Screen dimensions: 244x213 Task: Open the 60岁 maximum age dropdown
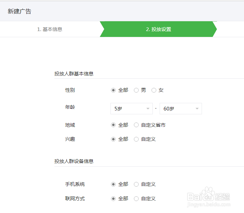click(181, 108)
